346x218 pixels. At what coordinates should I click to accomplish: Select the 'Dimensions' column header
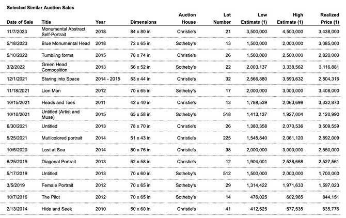(x=143, y=22)
